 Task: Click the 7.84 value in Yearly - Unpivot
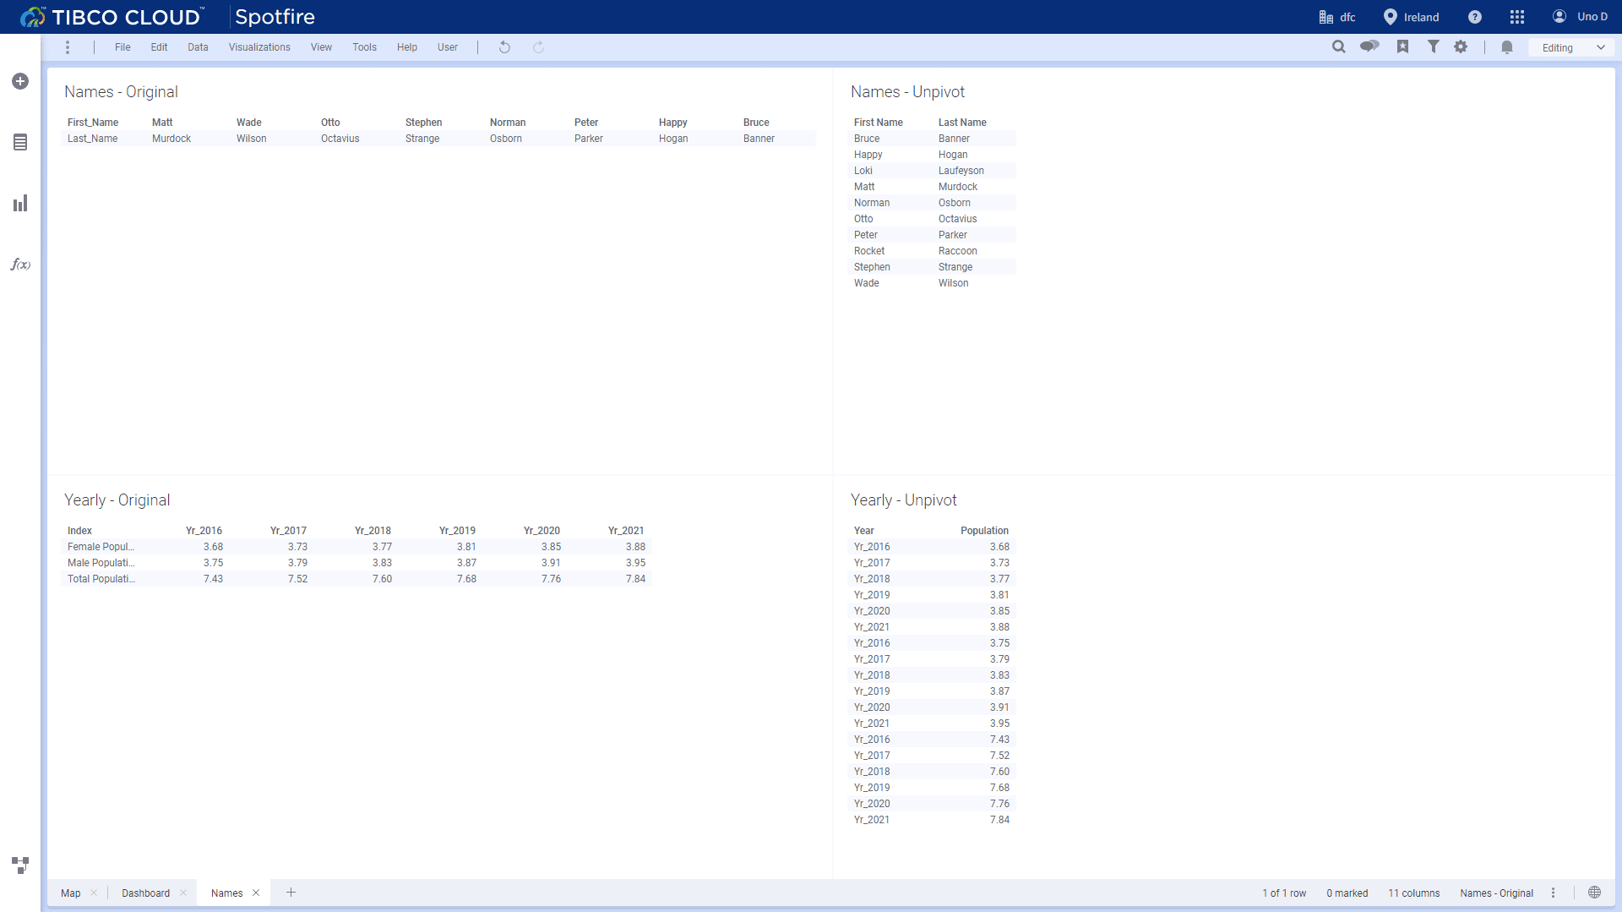[x=999, y=820]
